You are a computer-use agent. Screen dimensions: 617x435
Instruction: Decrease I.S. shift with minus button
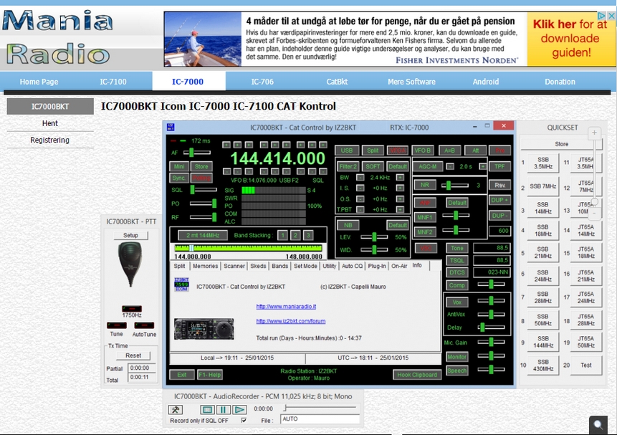[360, 188]
